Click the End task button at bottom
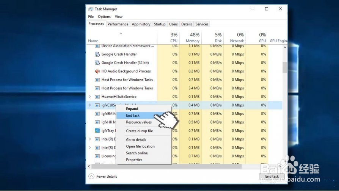The height and width of the screenshot is (191, 339). click(272, 176)
